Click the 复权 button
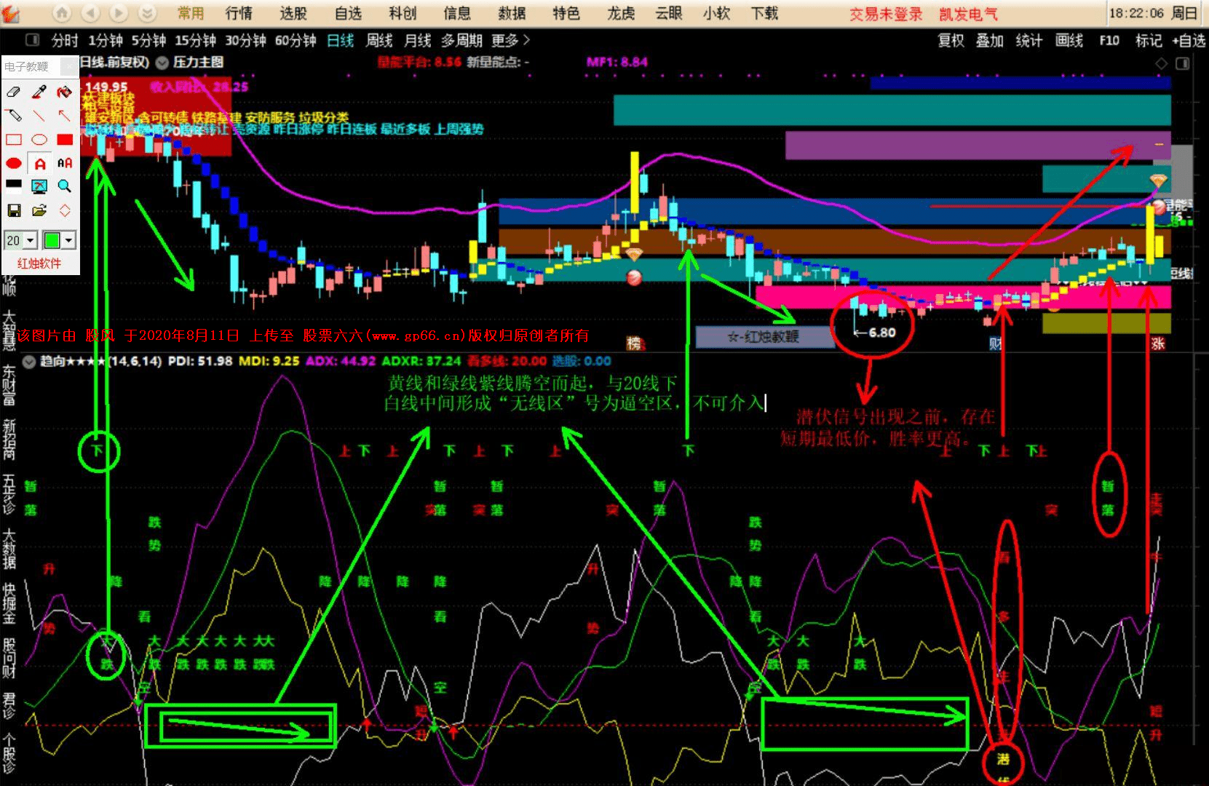 point(951,41)
